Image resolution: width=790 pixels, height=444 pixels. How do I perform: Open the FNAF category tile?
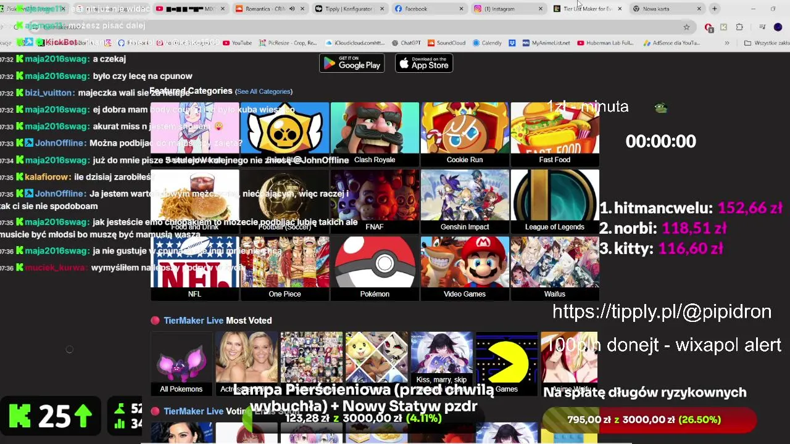375,201
